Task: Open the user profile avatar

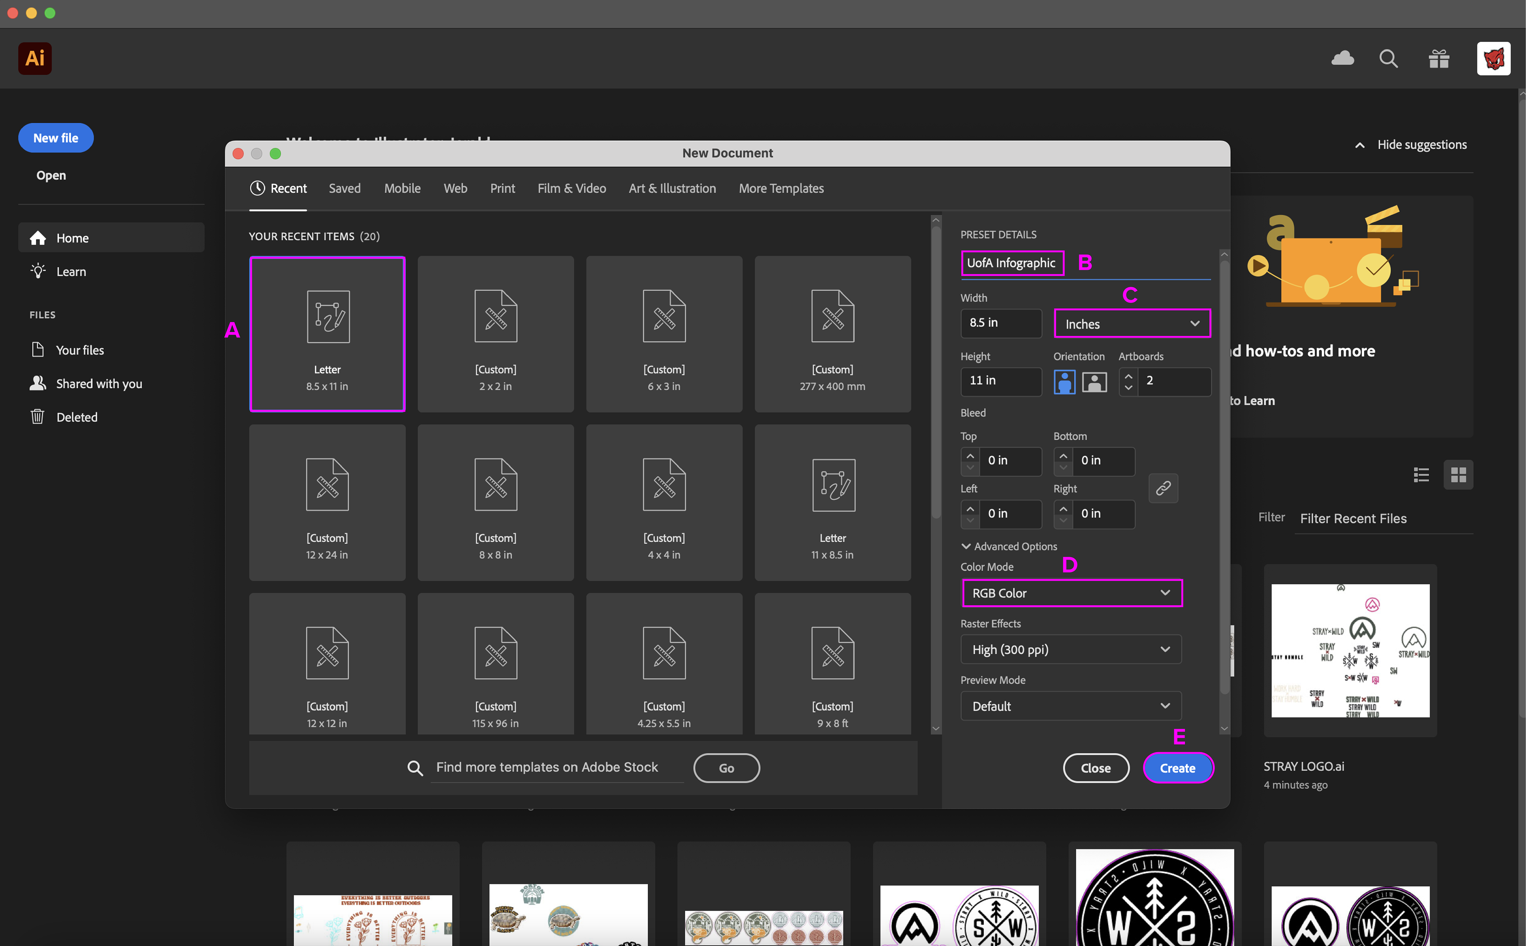Action: (1493, 59)
